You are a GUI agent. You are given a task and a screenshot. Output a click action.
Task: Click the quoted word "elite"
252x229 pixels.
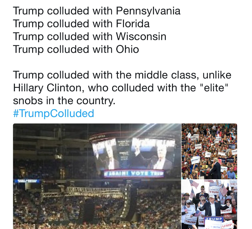tap(213, 88)
